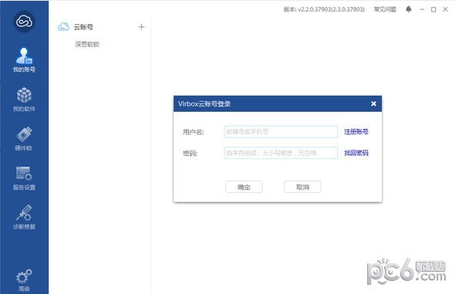The image size is (456, 294).
Task: Open the 硬件锁 sidebar section
Action: pyautogui.click(x=24, y=139)
